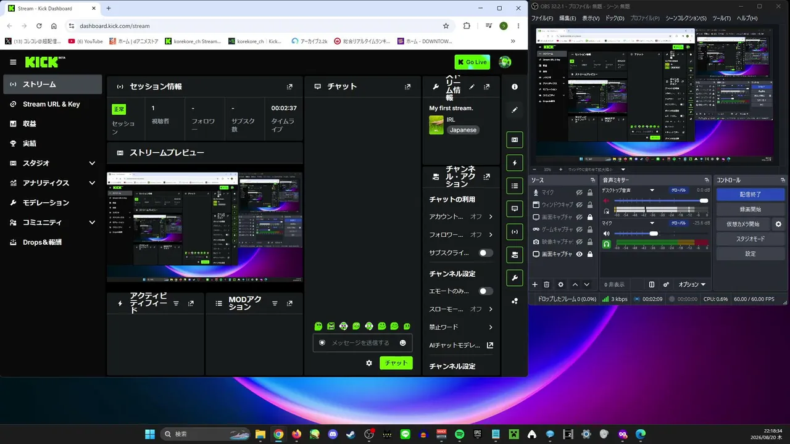Toggle the lock on ゲームキャプチャ source

(x=590, y=229)
